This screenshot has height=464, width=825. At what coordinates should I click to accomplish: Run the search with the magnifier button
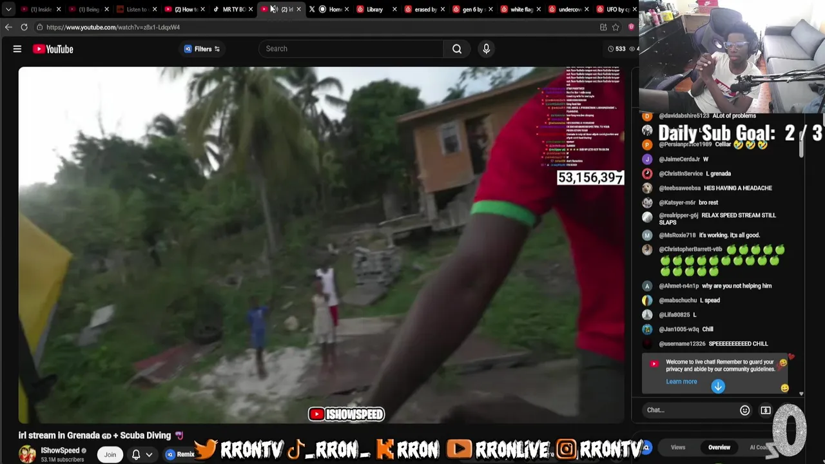pos(457,49)
